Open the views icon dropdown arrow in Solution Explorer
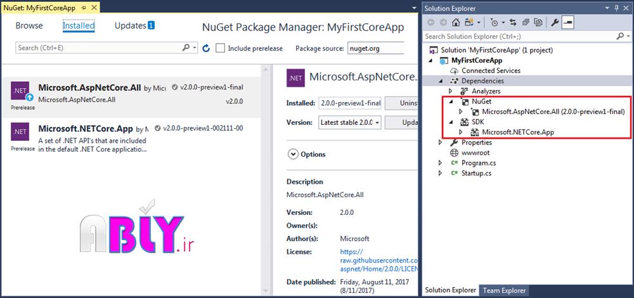634x298 pixels. point(479,23)
